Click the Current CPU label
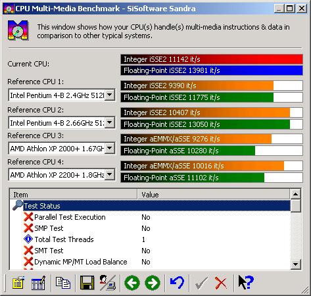The image size is (311, 296). pos(28,64)
